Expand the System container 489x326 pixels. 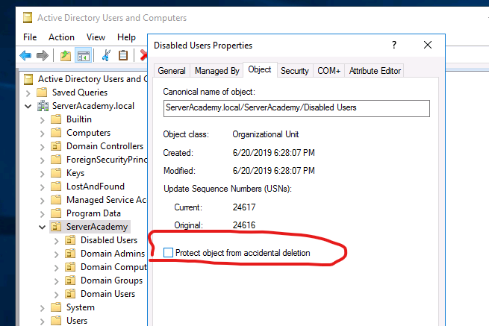click(x=42, y=308)
